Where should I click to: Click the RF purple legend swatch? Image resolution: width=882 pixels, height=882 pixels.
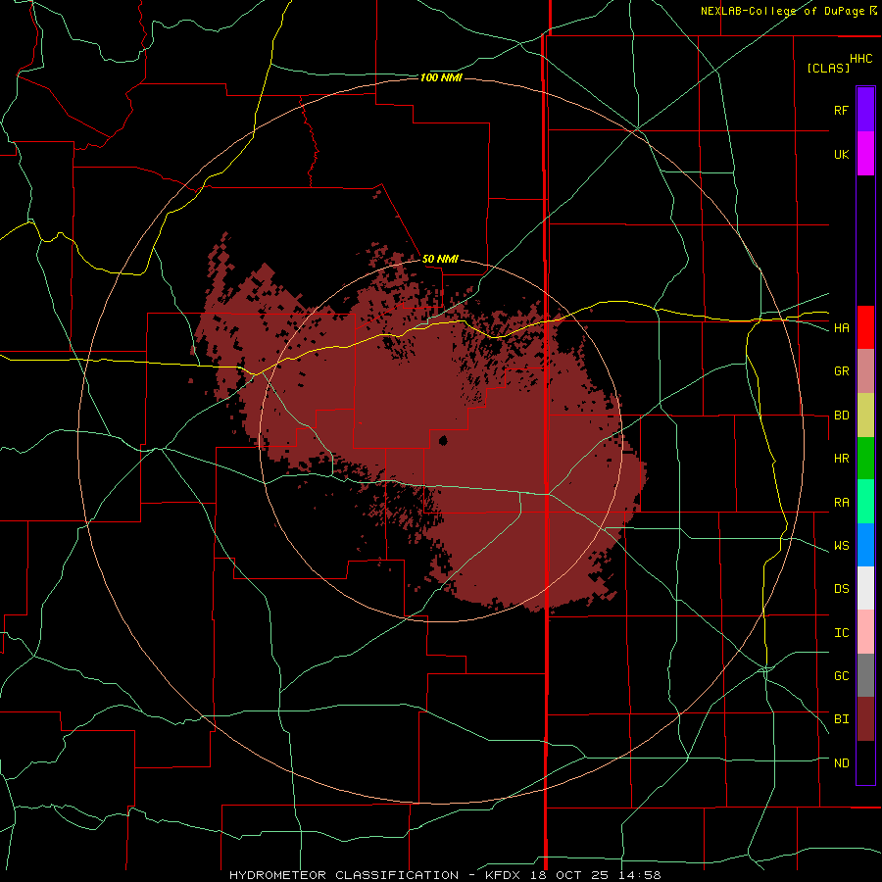[865, 109]
